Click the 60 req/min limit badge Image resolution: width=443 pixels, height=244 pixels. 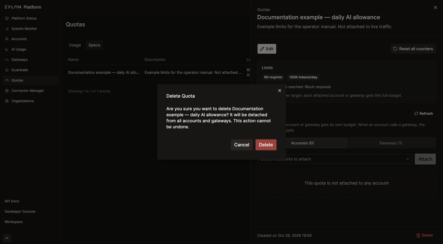tap(273, 77)
